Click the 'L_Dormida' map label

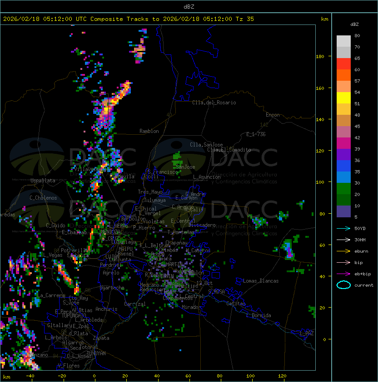259,315
